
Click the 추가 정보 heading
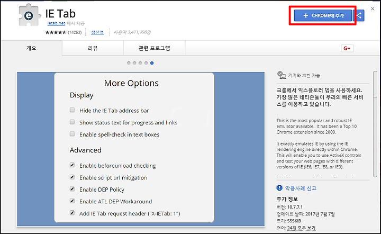coord(287,199)
